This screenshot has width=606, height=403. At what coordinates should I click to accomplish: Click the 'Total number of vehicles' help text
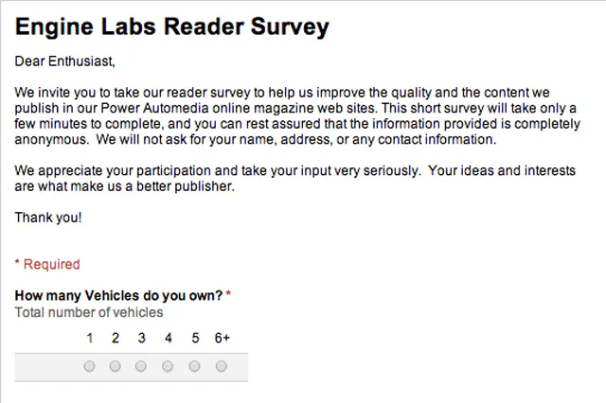click(x=89, y=312)
